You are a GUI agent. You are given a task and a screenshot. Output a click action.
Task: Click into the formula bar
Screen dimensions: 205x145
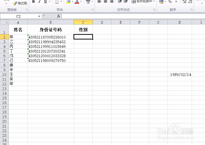133,16
